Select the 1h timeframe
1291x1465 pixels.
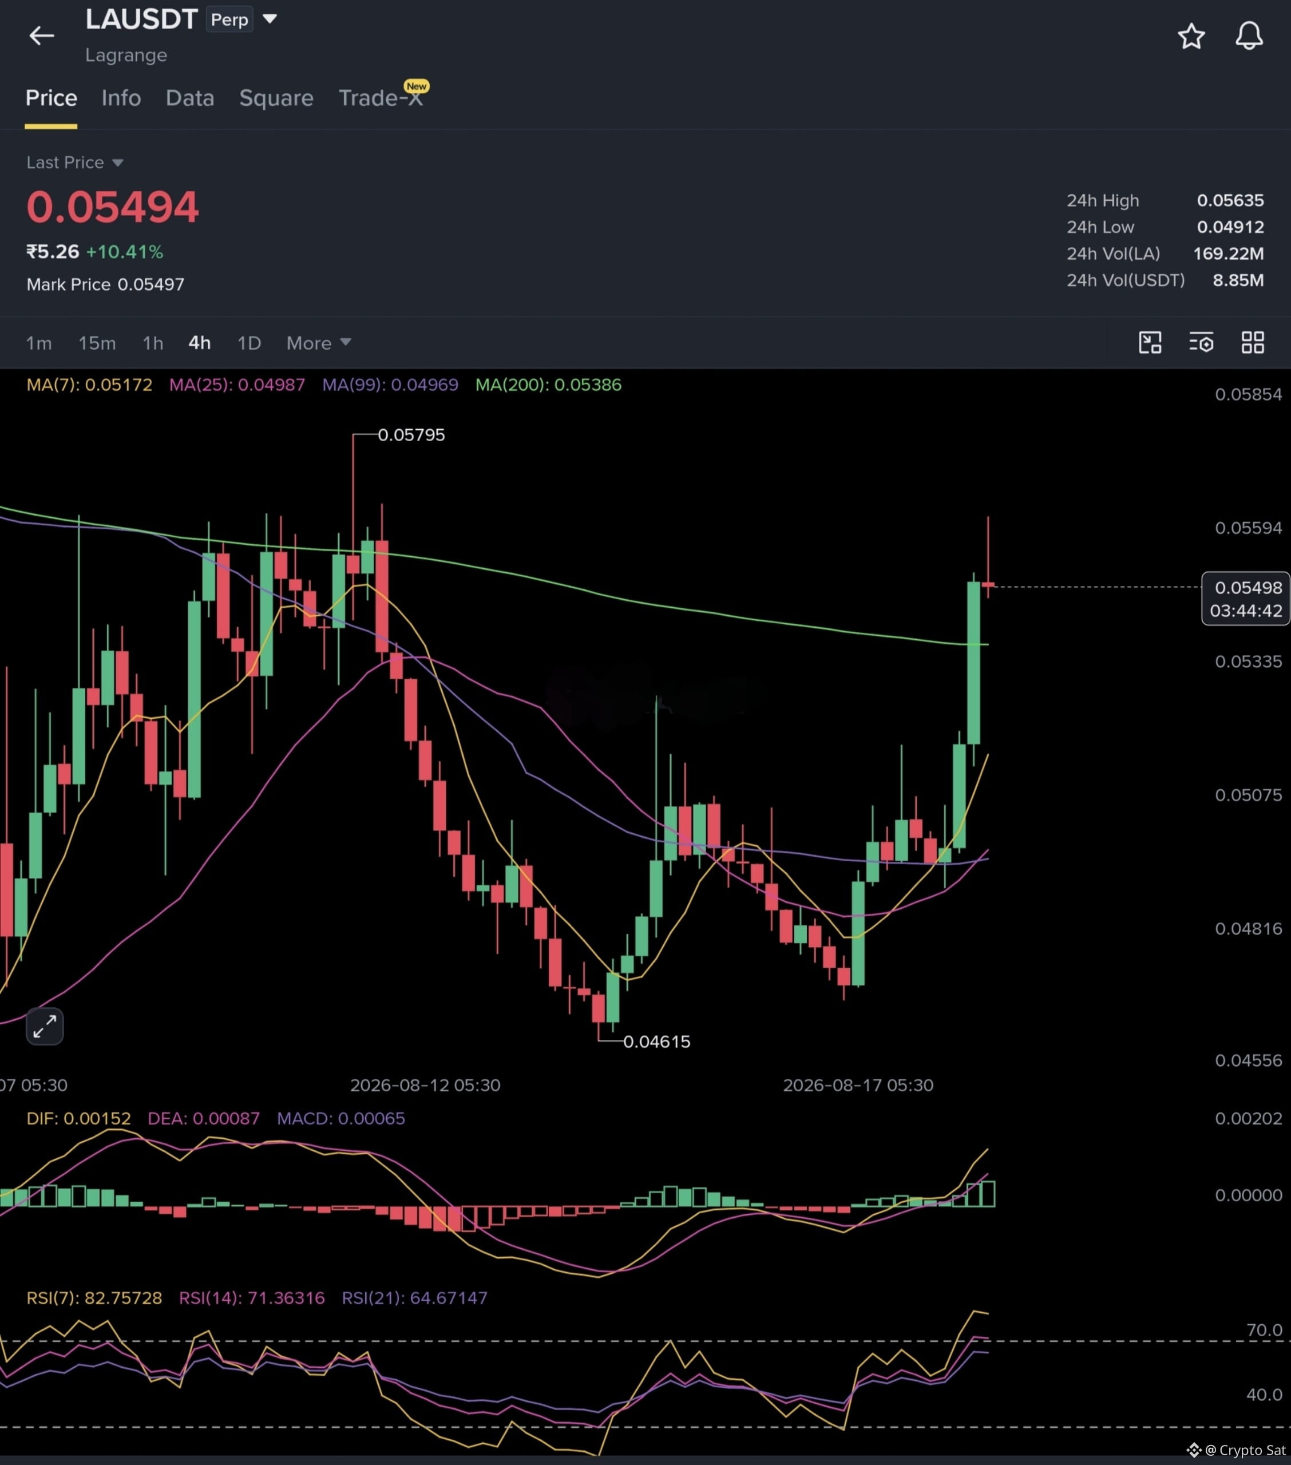[153, 343]
